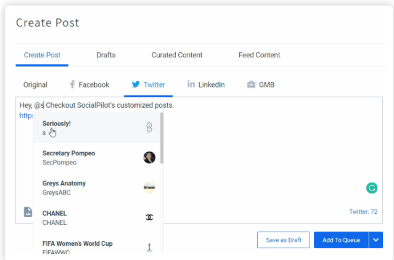Select the Facebook post tab
The width and height of the screenshot is (394, 260).
[89, 85]
